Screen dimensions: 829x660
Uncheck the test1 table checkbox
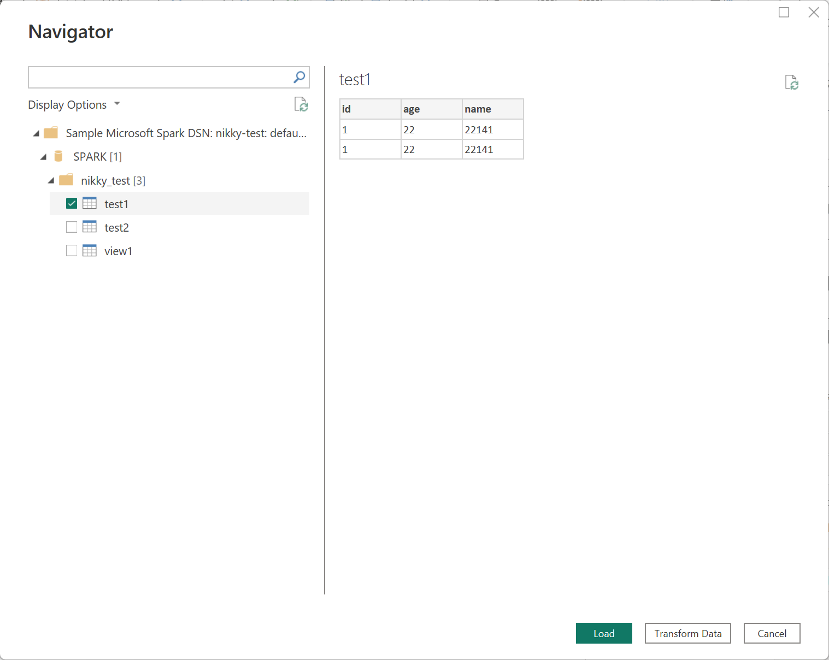[x=72, y=204]
